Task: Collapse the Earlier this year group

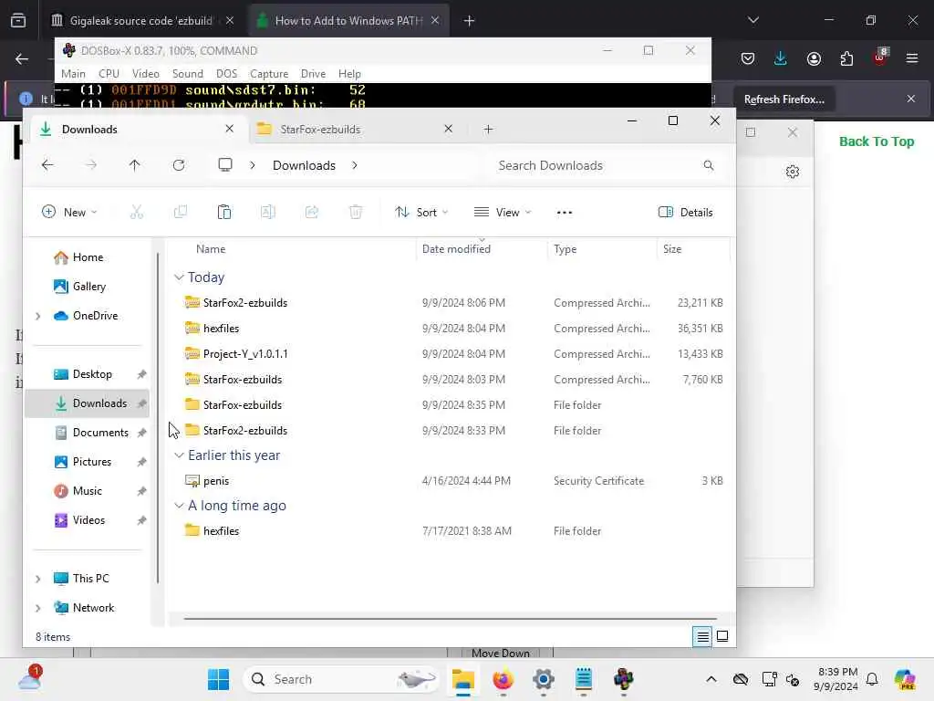Action: click(179, 455)
